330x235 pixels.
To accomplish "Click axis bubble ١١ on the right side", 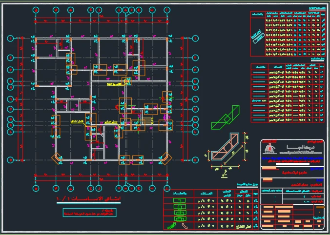I will pos(196,160).
